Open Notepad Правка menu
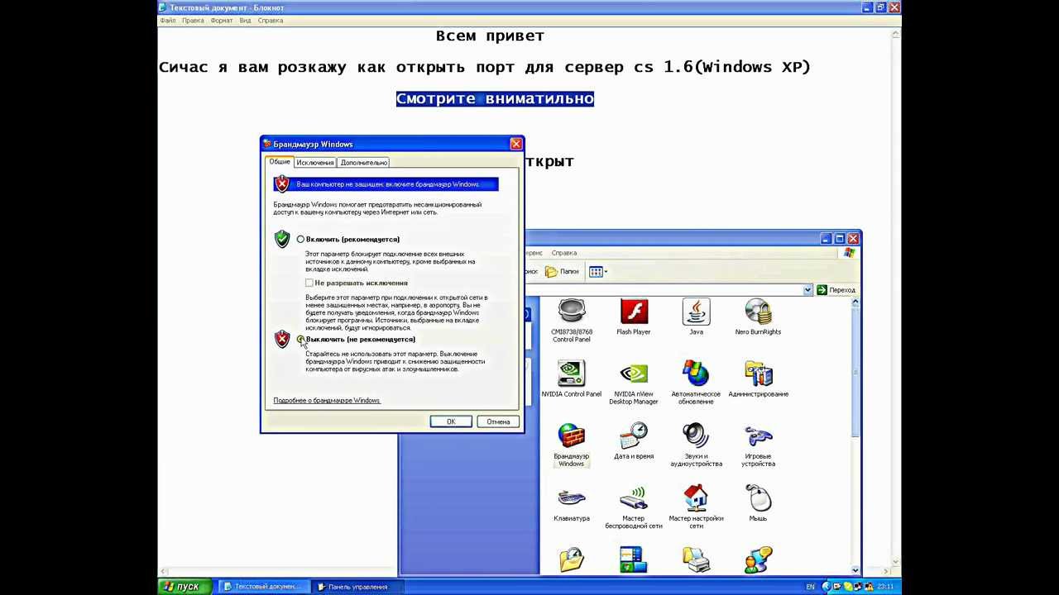1059x595 pixels. pyautogui.click(x=193, y=21)
